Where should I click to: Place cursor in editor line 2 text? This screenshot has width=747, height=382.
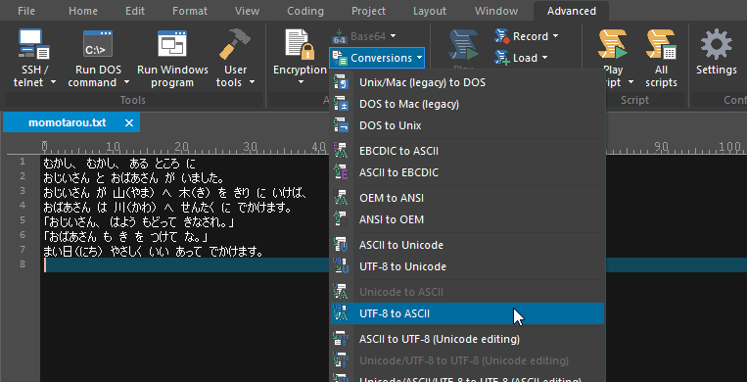click(x=133, y=178)
